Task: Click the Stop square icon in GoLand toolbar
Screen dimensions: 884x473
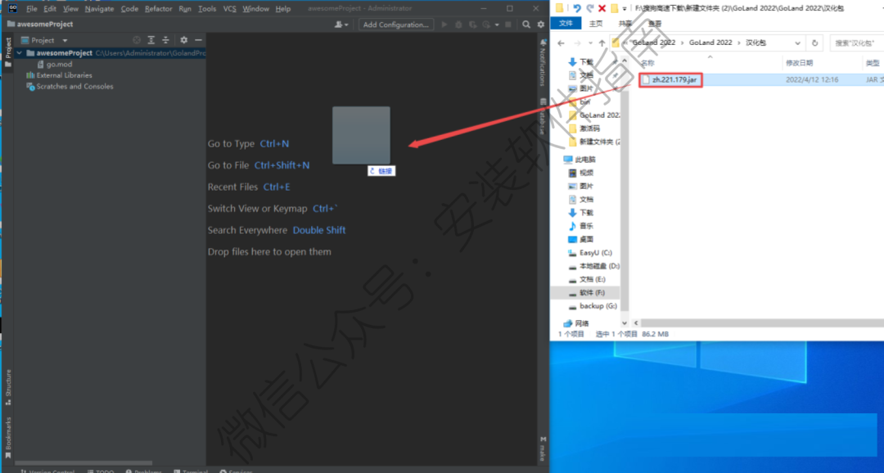Action: [508, 25]
